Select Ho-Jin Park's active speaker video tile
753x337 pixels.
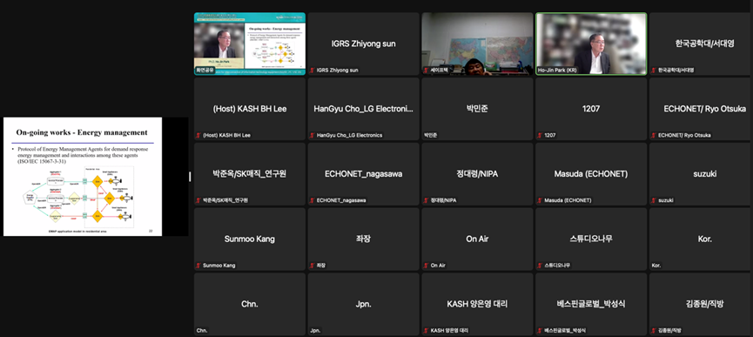coord(591,44)
